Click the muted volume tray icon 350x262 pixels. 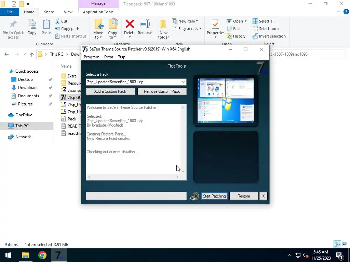pos(306,255)
